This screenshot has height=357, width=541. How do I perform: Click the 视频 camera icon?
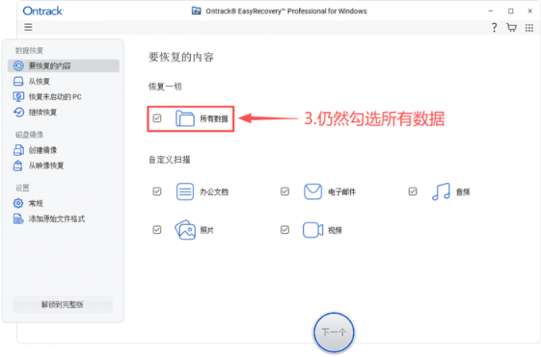[313, 230]
